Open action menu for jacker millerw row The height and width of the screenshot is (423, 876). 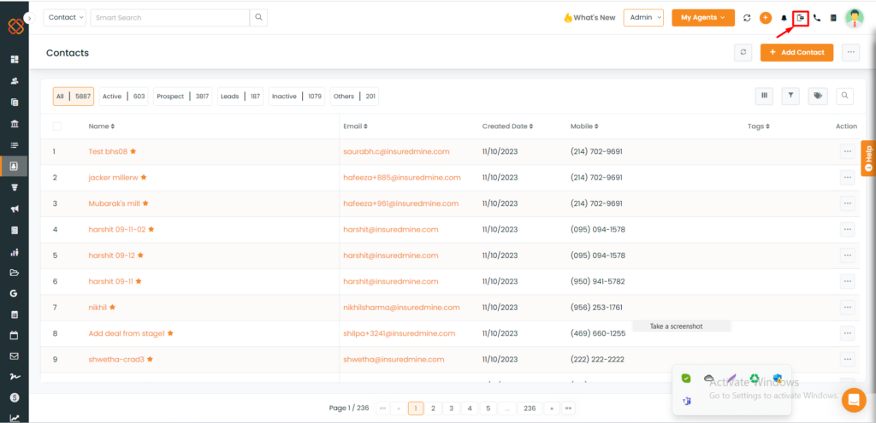pyautogui.click(x=848, y=178)
